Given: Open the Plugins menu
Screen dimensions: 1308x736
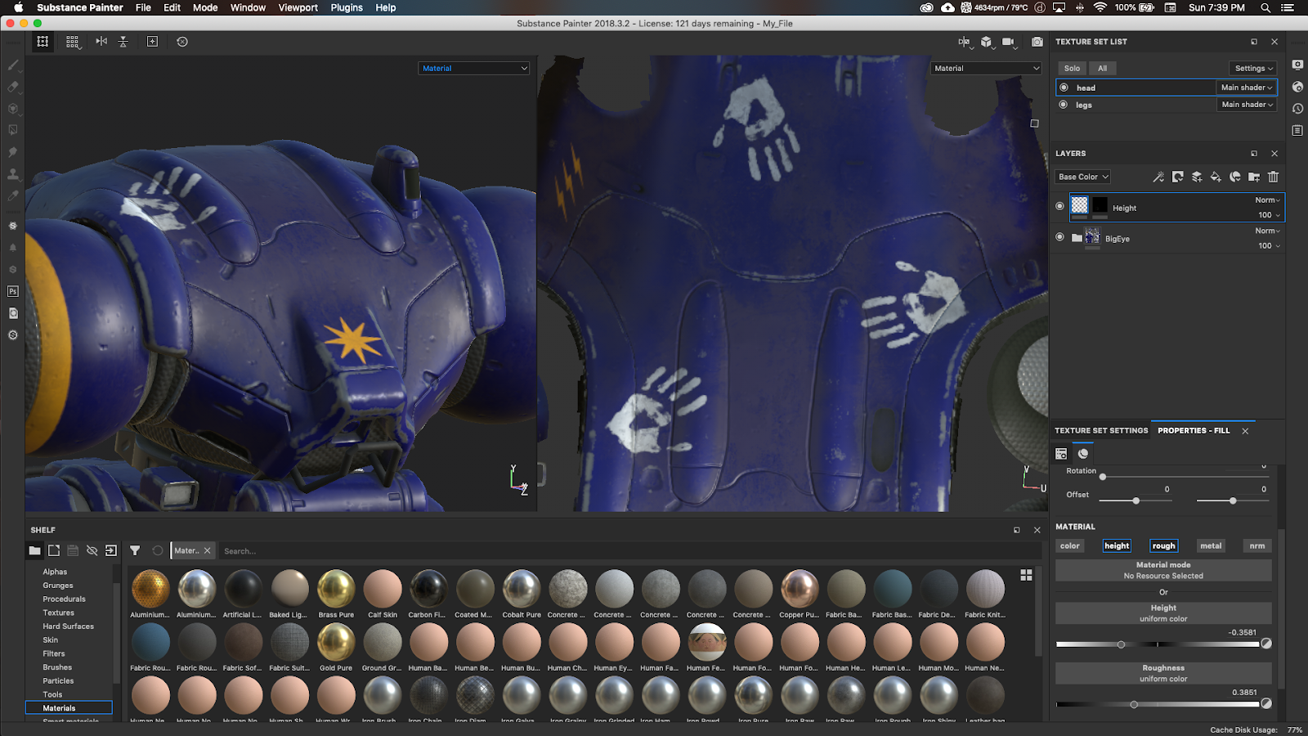Looking at the screenshot, I should coord(347,7).
